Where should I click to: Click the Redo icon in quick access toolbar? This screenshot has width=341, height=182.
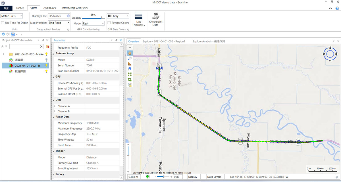pyautogui.click(x=8, y=34)
